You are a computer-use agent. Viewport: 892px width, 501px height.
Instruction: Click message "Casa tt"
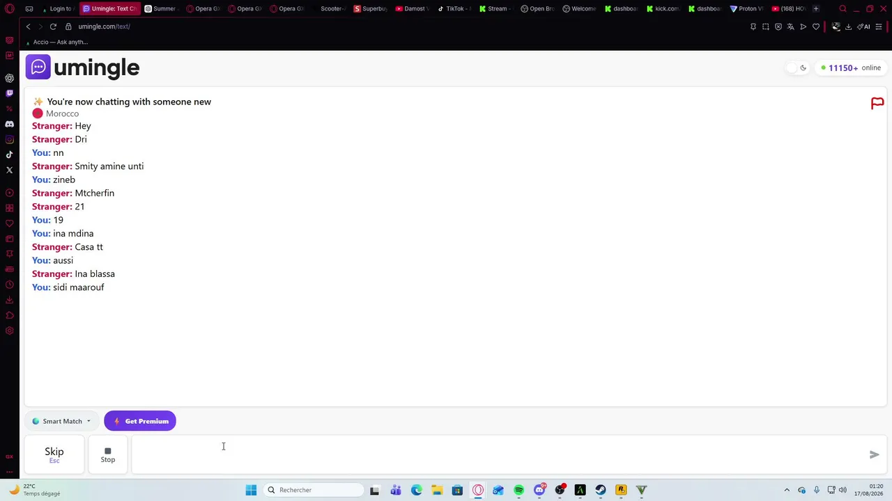[x=89, y=247]
